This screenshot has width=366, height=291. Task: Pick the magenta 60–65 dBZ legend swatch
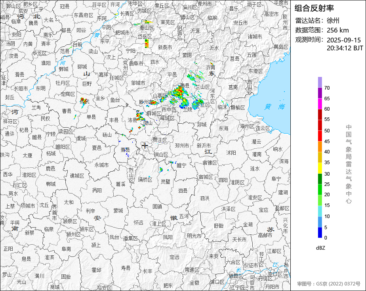320,103
